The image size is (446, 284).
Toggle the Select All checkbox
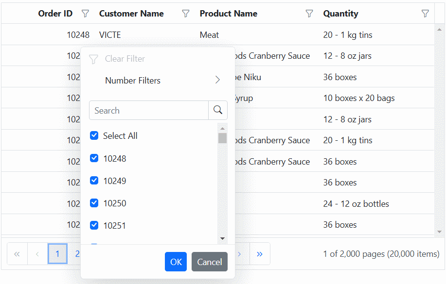coord(94,135)
